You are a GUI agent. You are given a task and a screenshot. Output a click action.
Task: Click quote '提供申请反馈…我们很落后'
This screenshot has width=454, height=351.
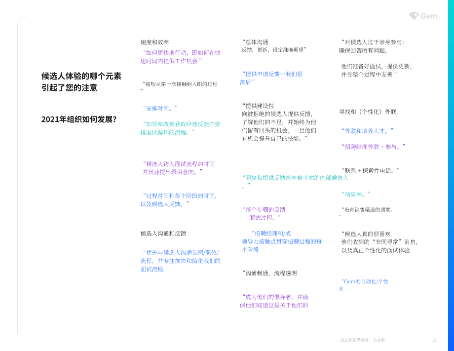pyautogui.click(x=271, y=78)
